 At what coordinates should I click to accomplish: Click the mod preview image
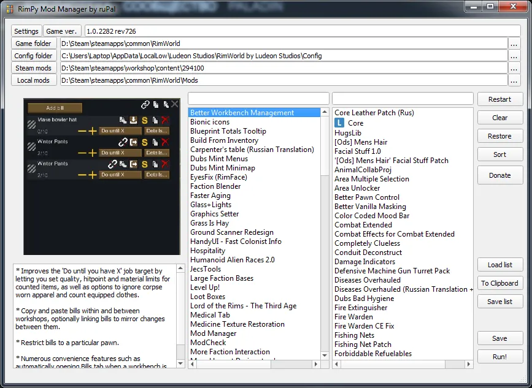102,177
